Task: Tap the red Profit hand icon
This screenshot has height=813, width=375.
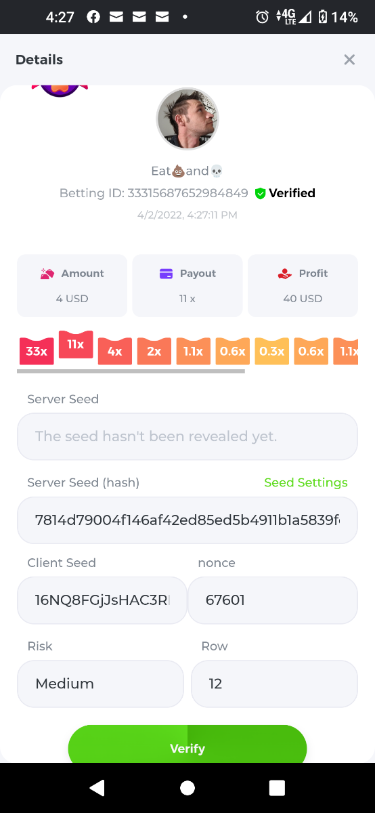Action: [285, 274]
